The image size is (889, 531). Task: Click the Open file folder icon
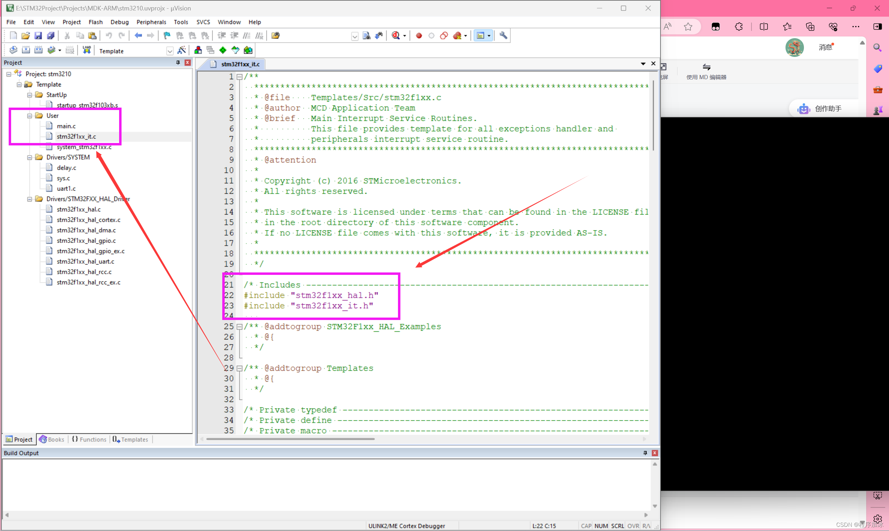[x=25, y=35]
